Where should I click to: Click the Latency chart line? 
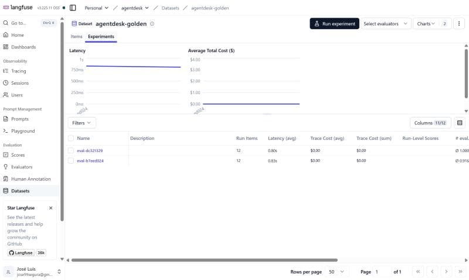click(x=134, y=67)
